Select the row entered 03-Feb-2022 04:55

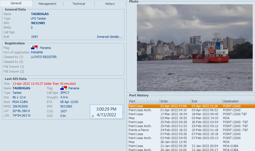click(192, 138)
